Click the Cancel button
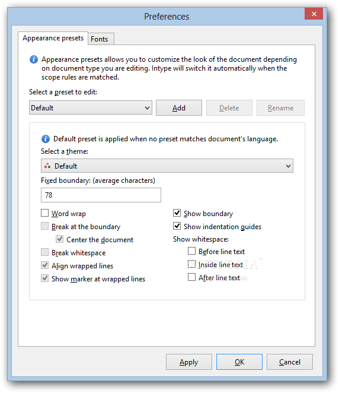 (290, 362)
